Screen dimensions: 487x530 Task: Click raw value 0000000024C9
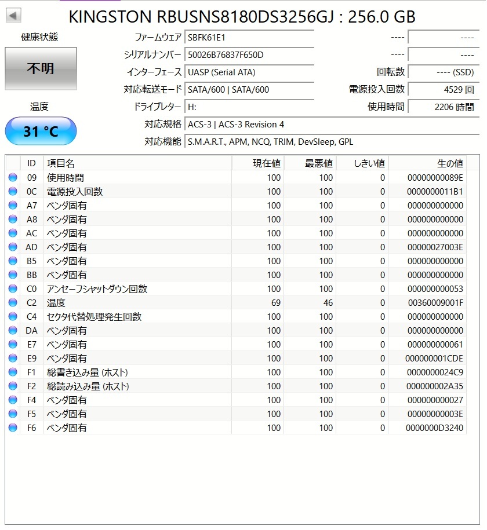point(435,372)
